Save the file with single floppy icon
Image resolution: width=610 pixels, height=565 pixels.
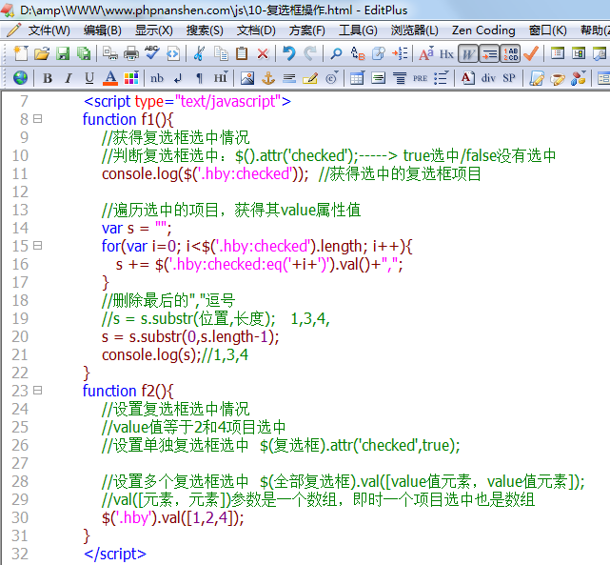[x=62, y=53]
